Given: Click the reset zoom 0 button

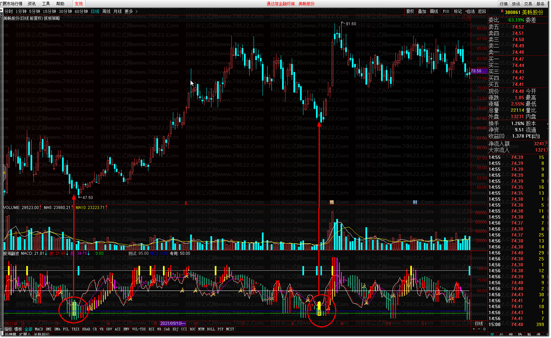Looking at the screenshot, I should tap(484, 329).
